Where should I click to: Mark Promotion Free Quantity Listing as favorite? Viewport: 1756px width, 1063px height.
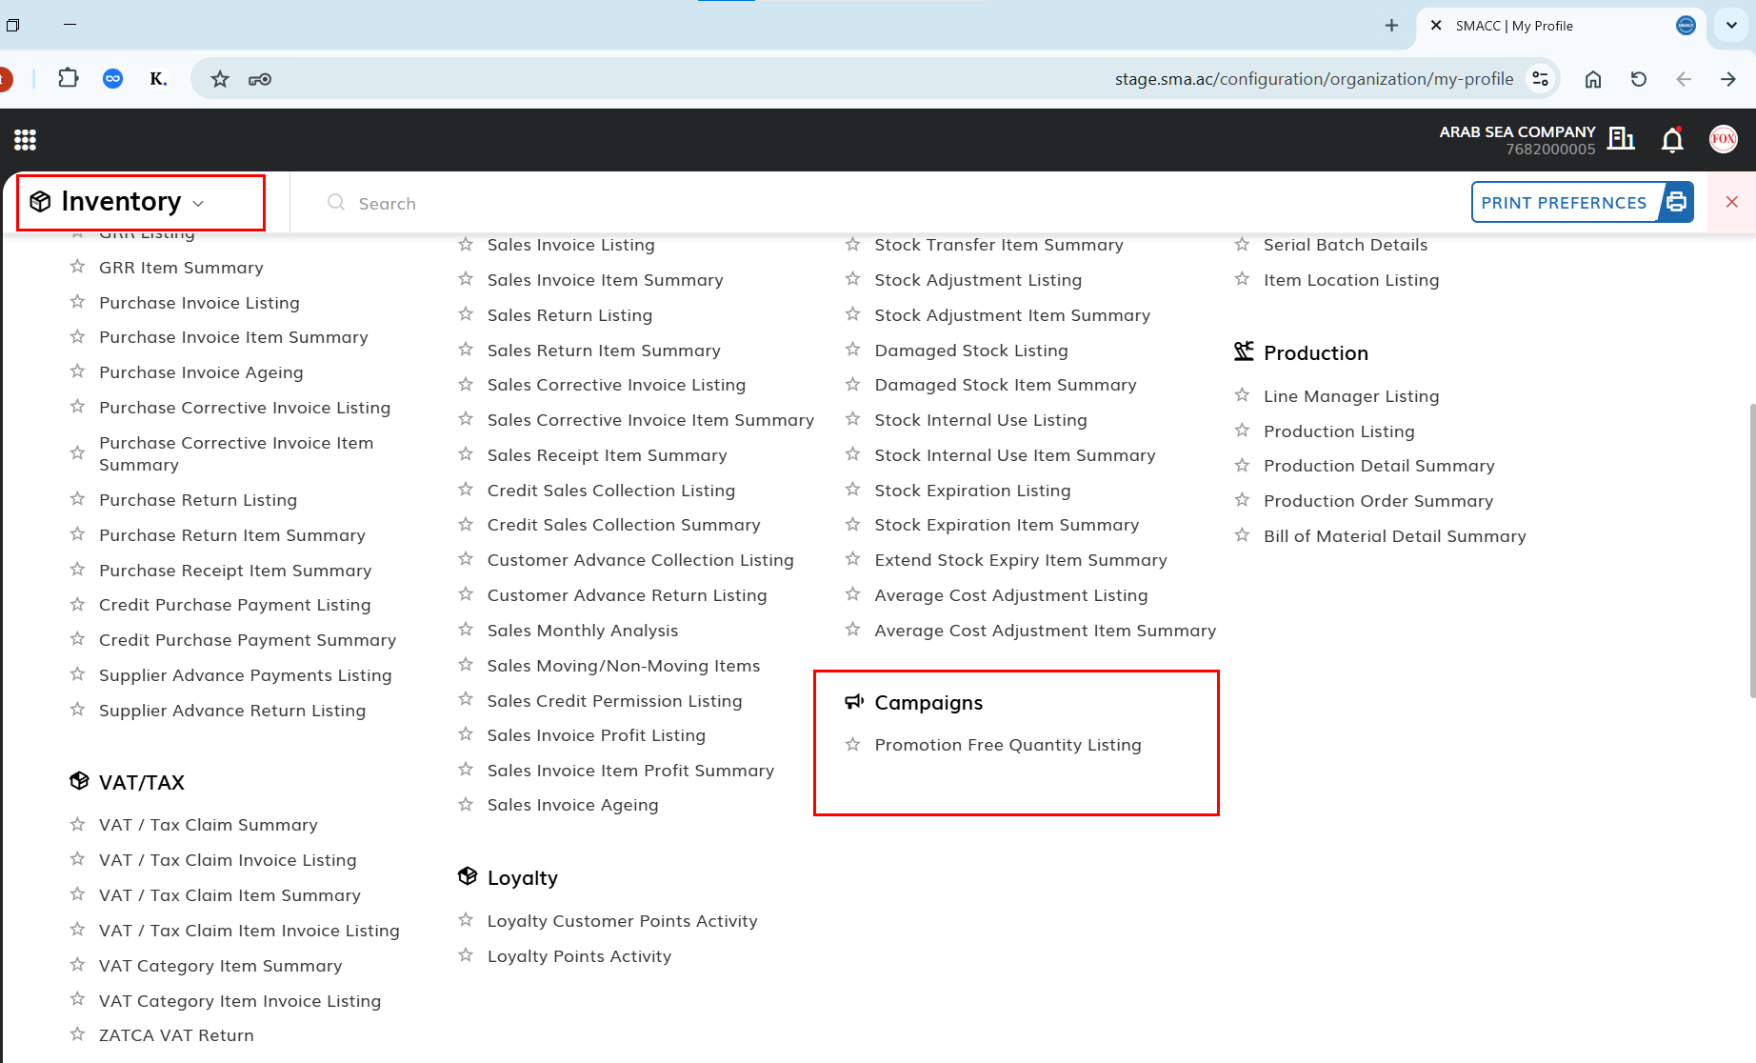tap(853, 744)
